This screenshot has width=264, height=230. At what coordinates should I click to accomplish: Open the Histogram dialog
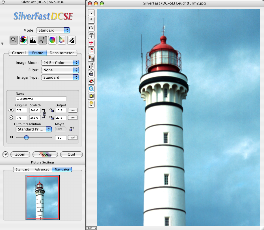click(33, 40)
